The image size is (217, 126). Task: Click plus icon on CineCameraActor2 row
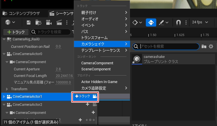coord(87,104)
